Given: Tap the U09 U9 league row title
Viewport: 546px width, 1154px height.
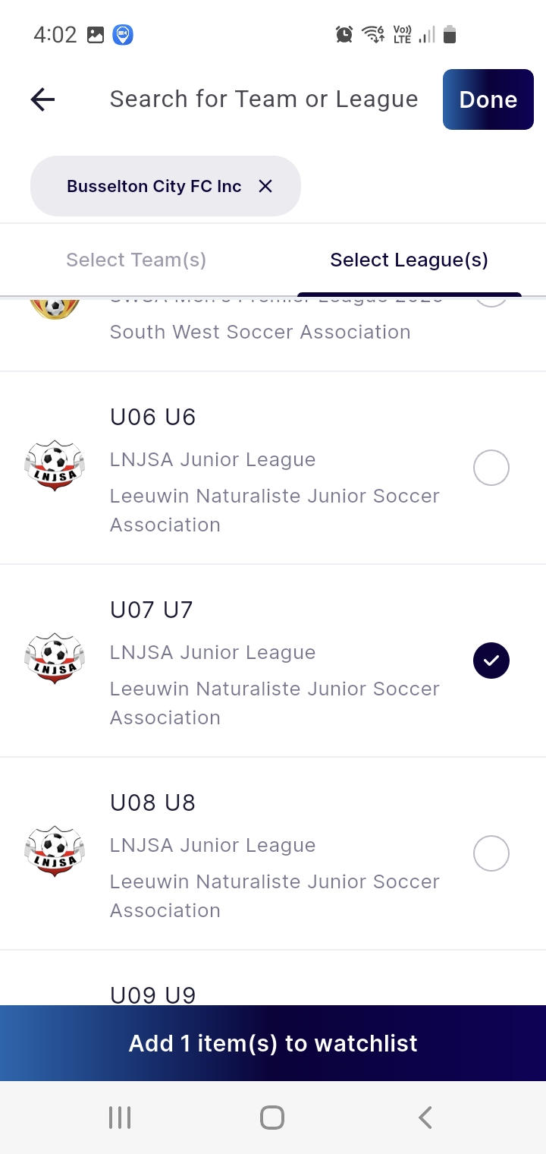Looking at the screenshot, I should [x=153, y=994].
